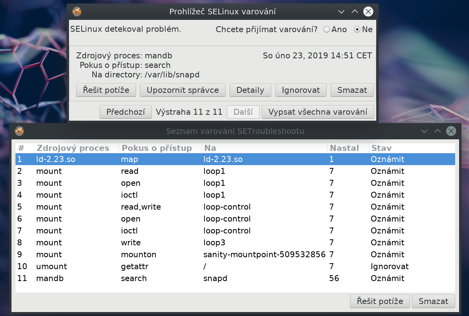
Task: Sort by Pokus o přístup column header
Action: [x=160, y=148]
